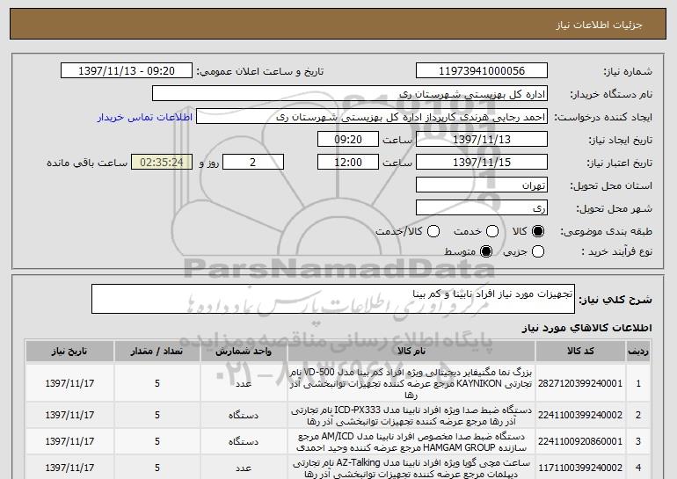
Task: Click the request creator name field
Action: [372, 117]
